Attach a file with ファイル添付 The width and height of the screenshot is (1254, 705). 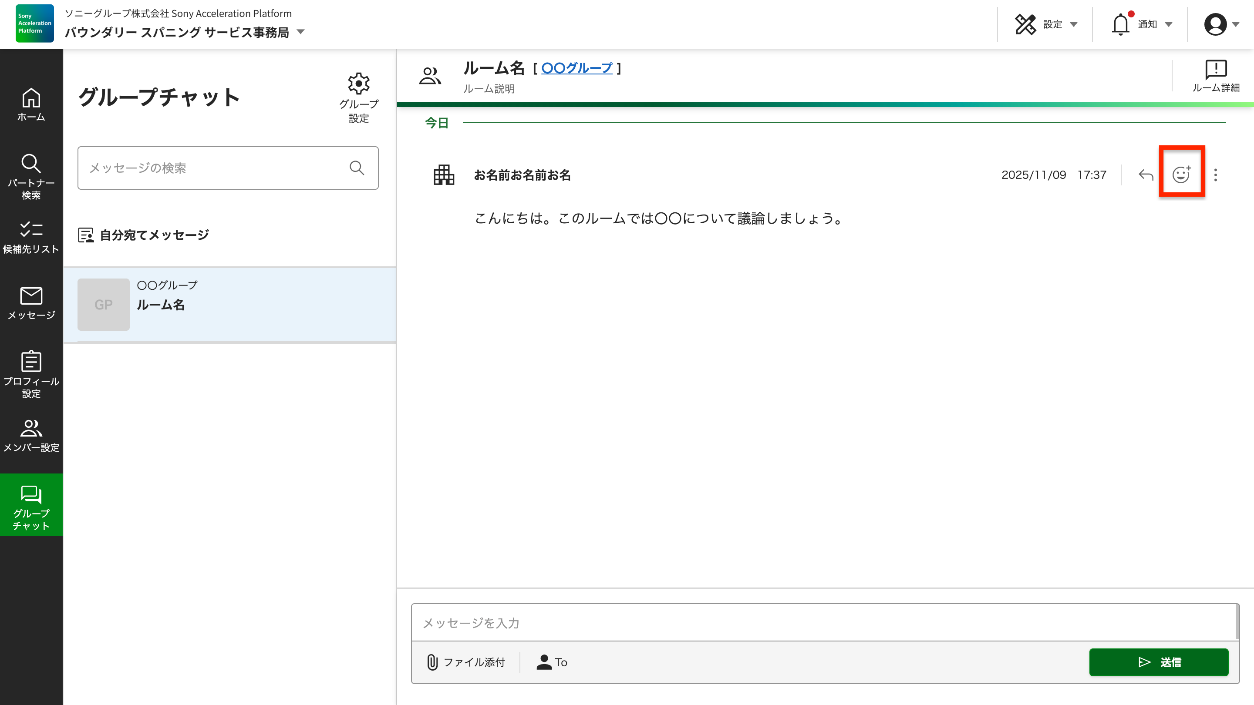coord(466,662)
